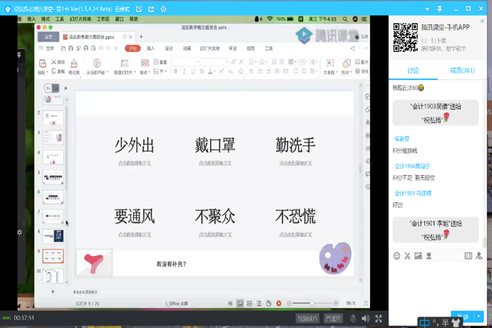Viewport: 492px width, 328px height.
Task: Click the speaker volume icon
Action: pos(365,318)
